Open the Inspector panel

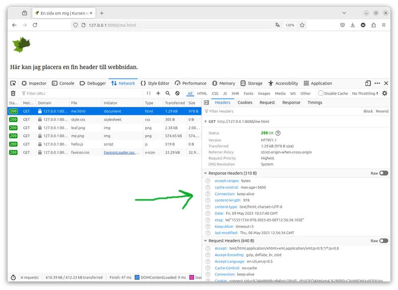pos(34,83)
